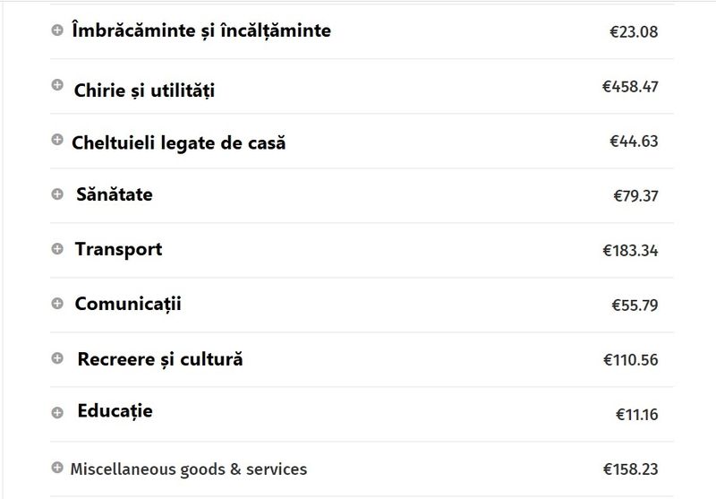Viewport: 716px width, 499px height.
Task: Click the €183.34 transport amount
Action: click(630, 251)
